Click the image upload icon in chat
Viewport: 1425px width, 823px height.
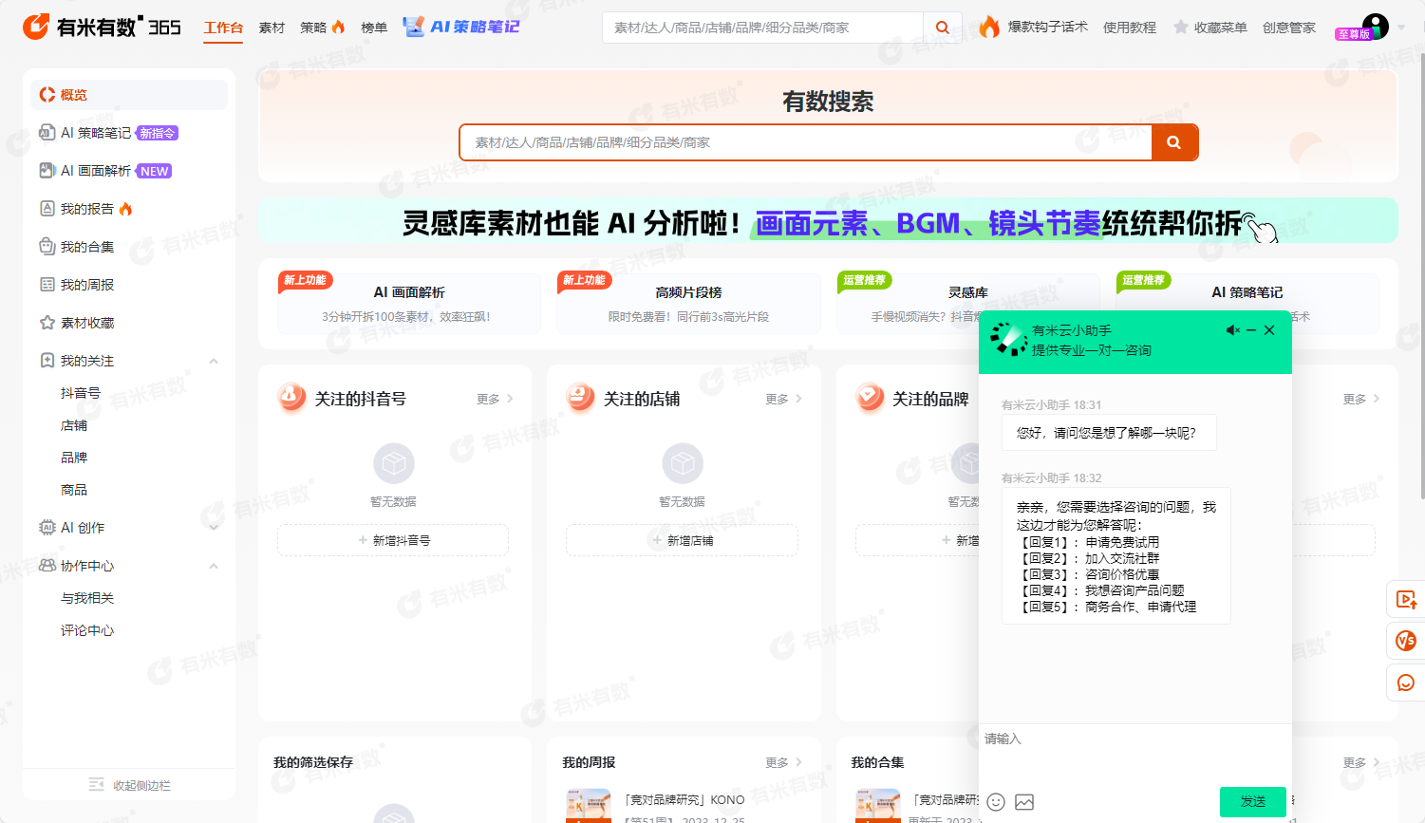pos(1024,802)
